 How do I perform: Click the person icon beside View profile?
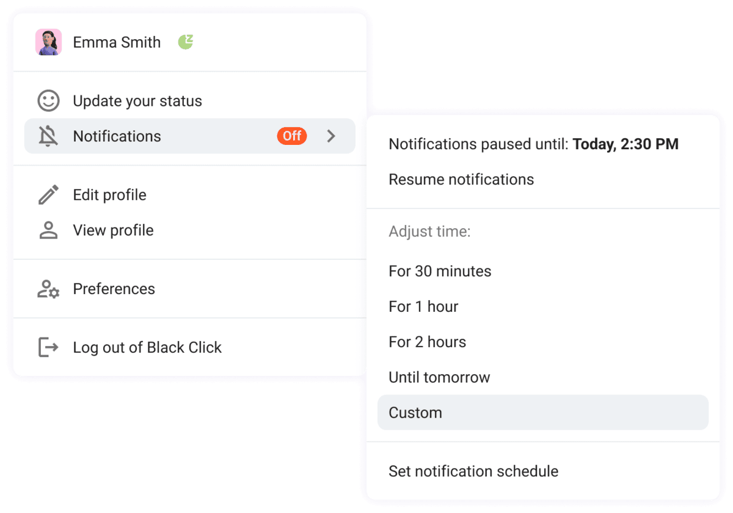click(x=49, y=230)
